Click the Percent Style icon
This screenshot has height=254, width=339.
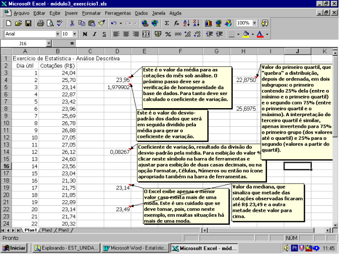click(168, 34)
